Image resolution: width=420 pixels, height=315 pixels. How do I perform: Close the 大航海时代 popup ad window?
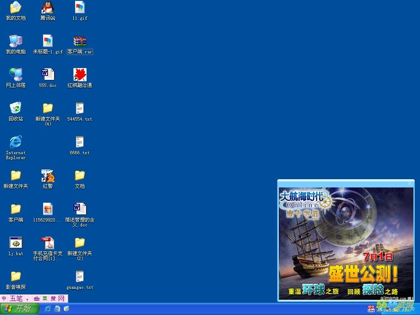coord(410,183)
